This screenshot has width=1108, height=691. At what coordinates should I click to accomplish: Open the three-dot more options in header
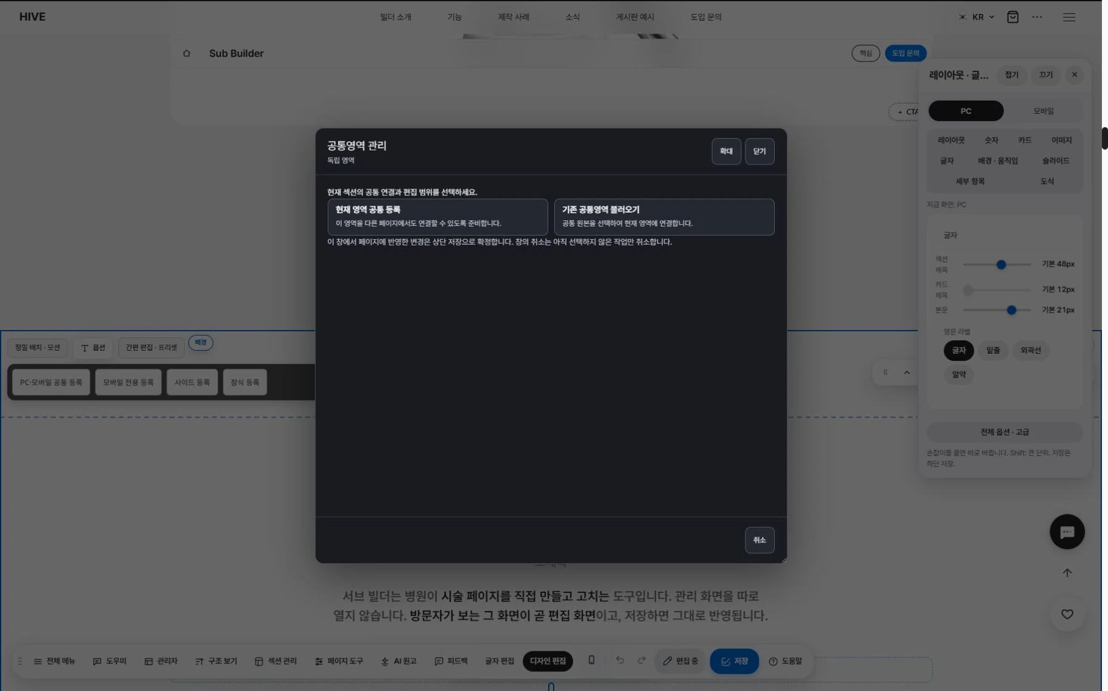tap(1037, 17)
